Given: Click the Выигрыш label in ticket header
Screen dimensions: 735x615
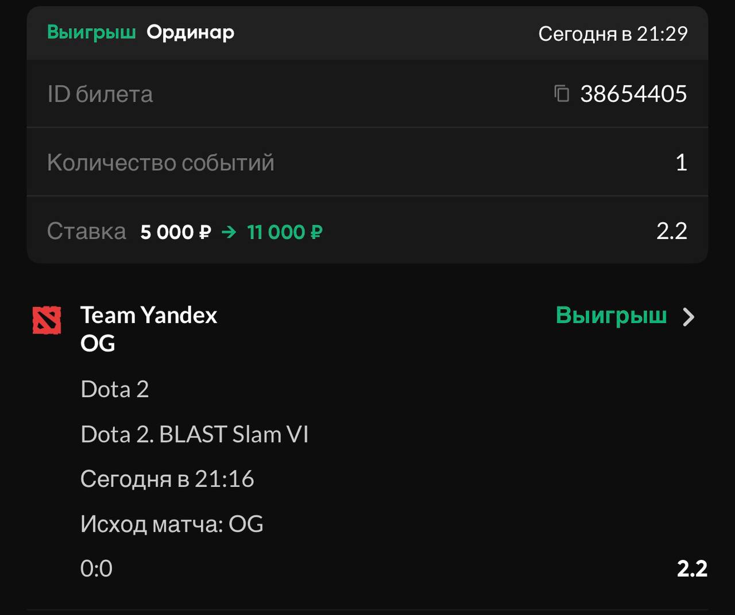Looking at the screenshot, I should tap(91, 32).
